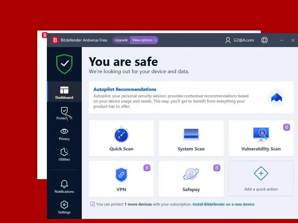This screenshot has width=298, height=223.
Task: Click 'Bitdefender Antivirus Free' title text
Action: (84, 40)
